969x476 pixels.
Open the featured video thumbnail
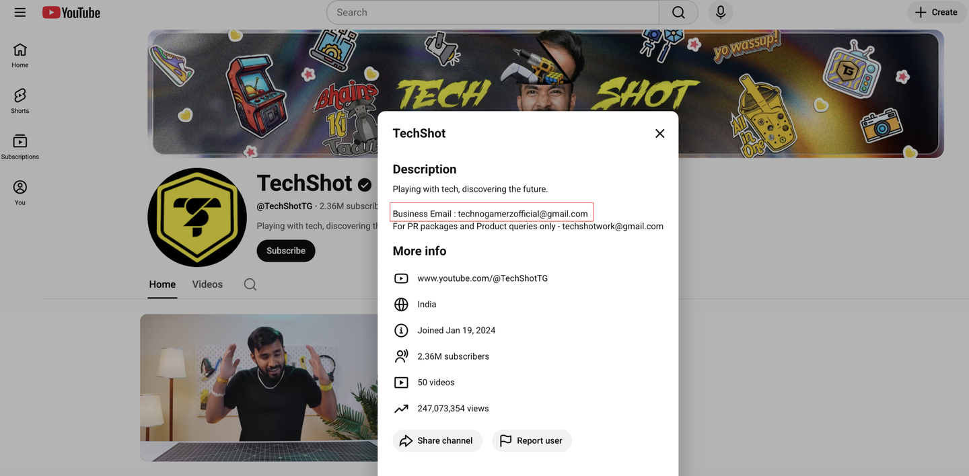pos(259,388)
